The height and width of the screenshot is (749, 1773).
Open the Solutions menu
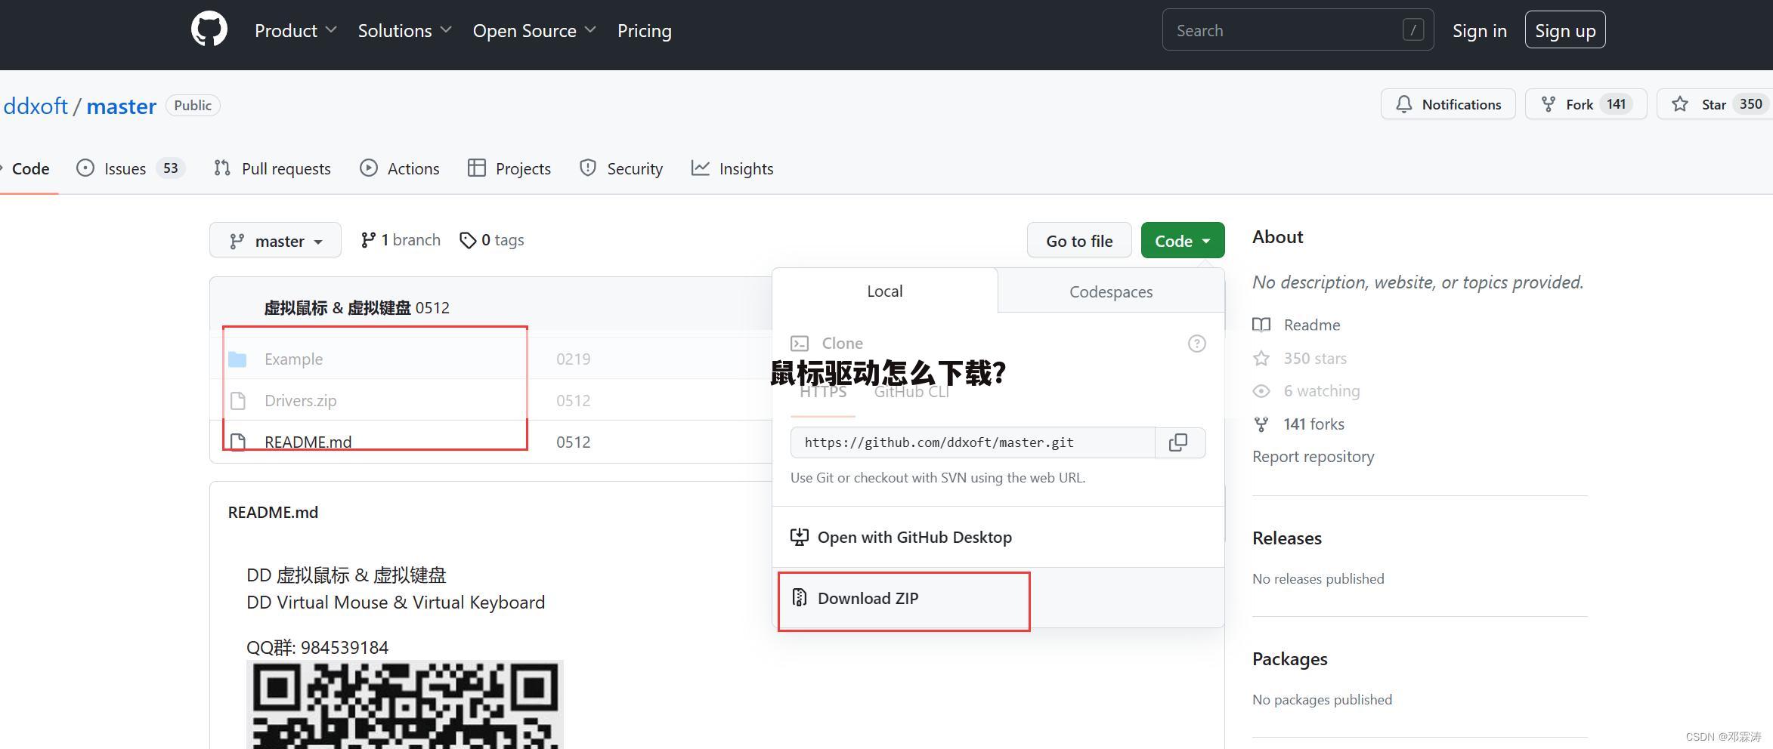click(404, 31)
